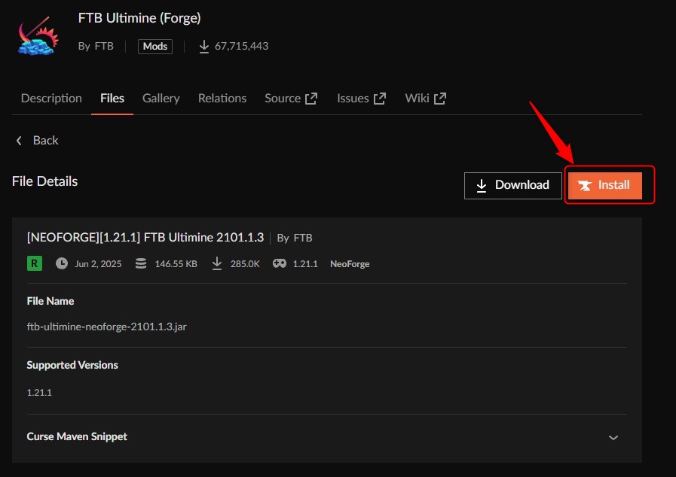This screenshot has width=676, height=477.
Task: Click the 67,715,443 download count
Action: [x=241, y=46]
